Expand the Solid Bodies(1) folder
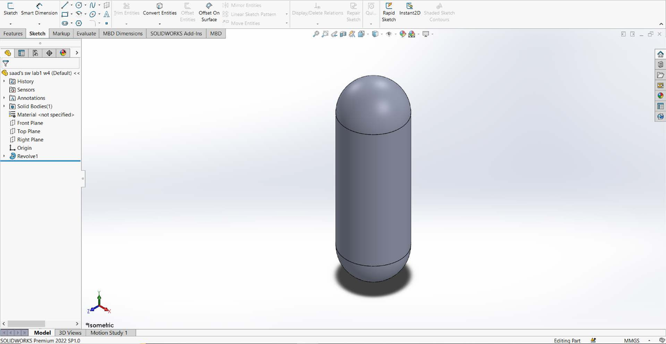666x344 pixels. pos(5,107)
